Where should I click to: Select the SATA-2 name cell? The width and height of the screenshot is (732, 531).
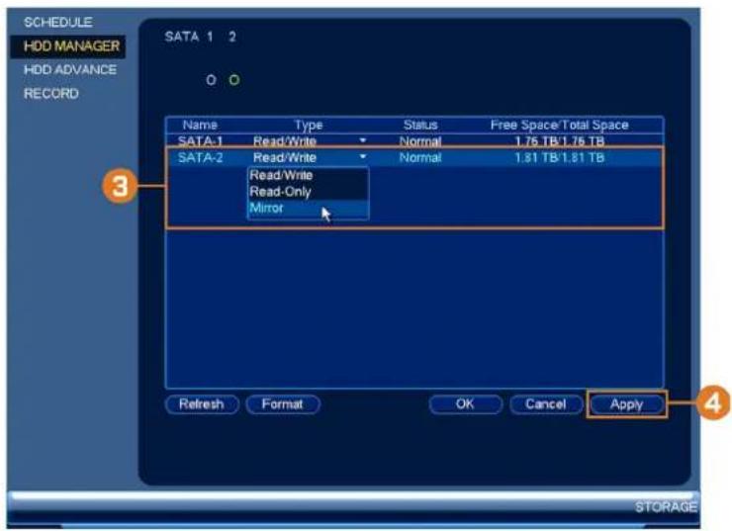point(200,157)
